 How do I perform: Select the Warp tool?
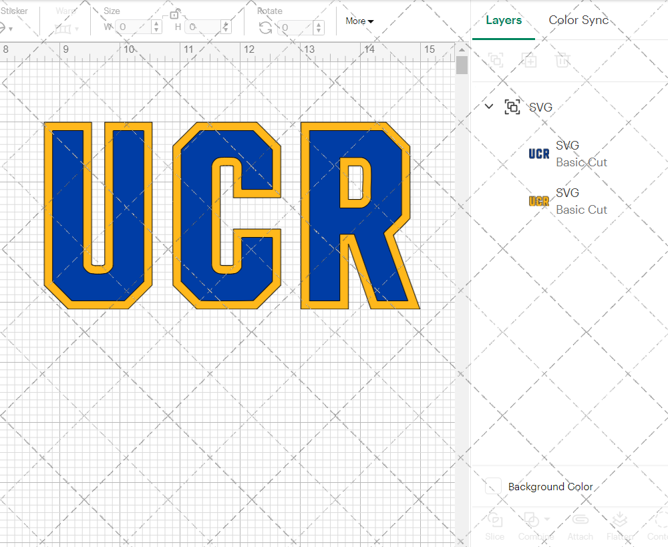pyautogui.click(x=65, y=27)
